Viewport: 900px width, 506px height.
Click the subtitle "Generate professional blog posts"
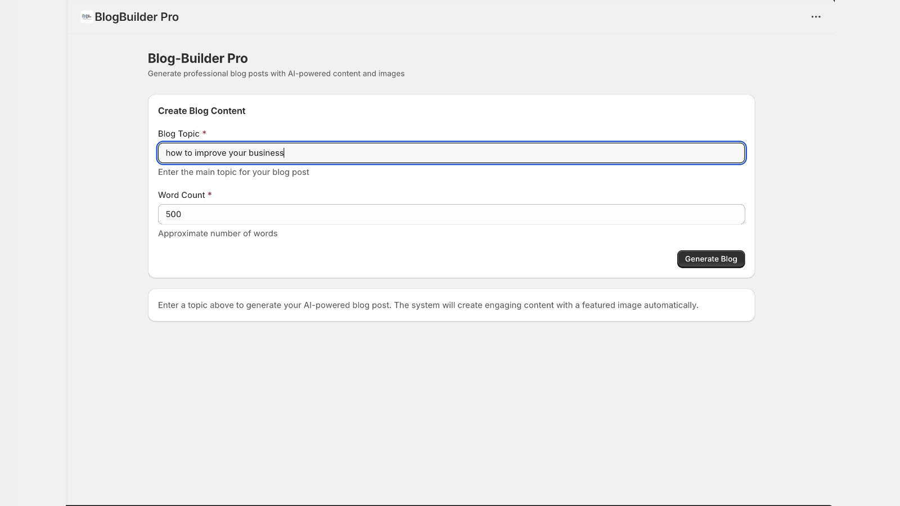276,74
